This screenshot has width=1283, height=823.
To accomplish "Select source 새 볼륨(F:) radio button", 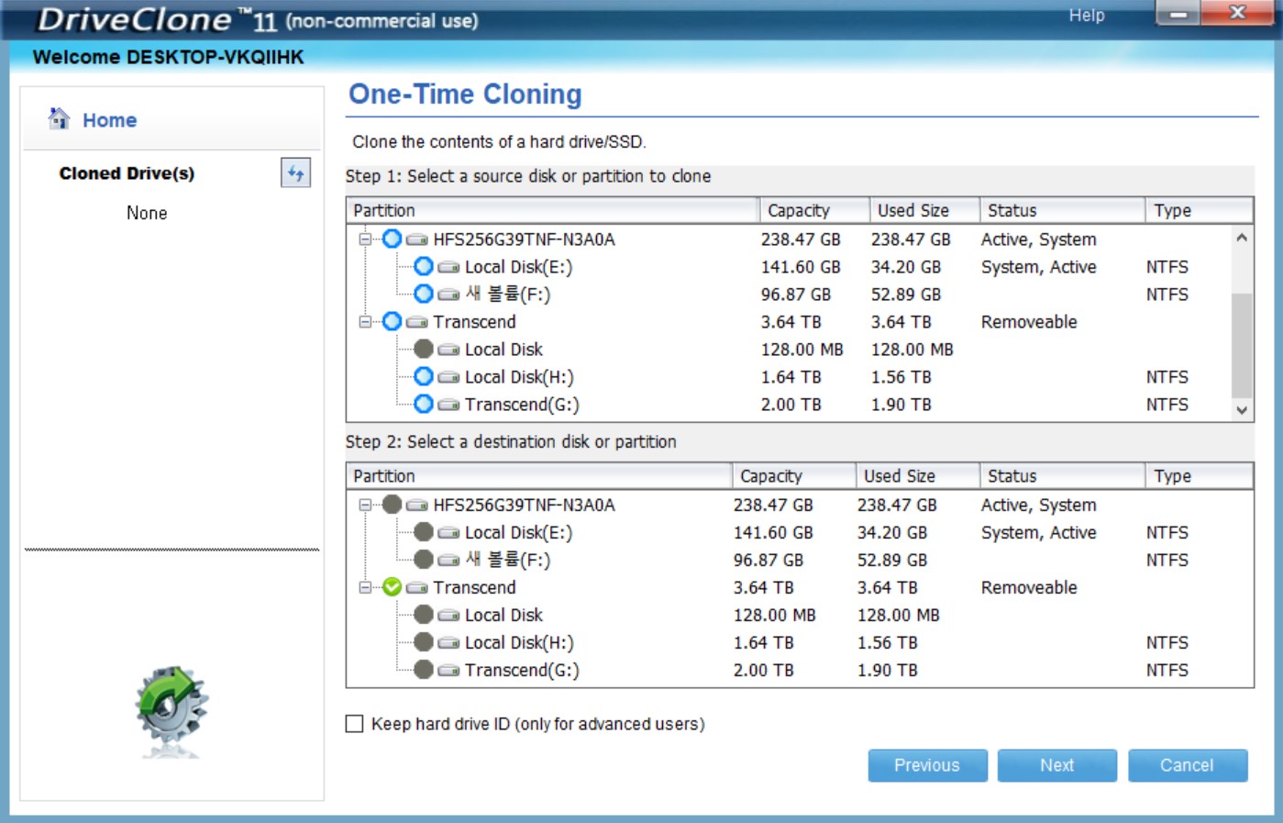I will [x=423, y=294].
